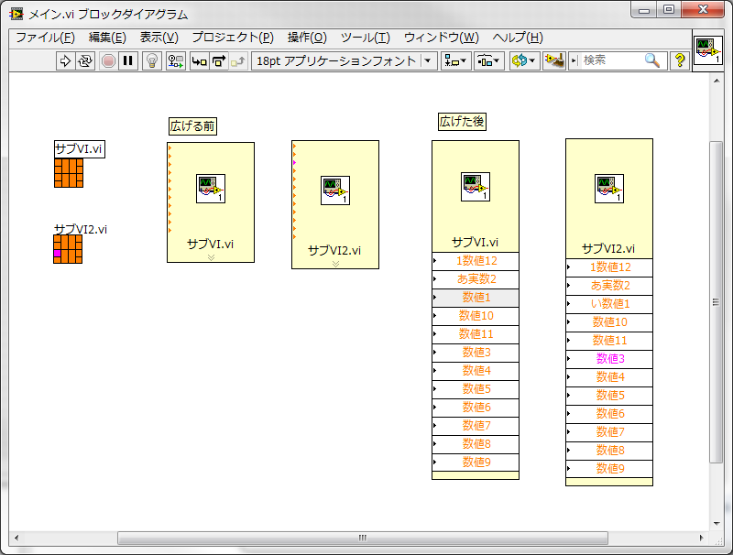The height and width of the screenshot is (555, 733).
Task: Click the 広げる前 label
Action: [192, 126]
